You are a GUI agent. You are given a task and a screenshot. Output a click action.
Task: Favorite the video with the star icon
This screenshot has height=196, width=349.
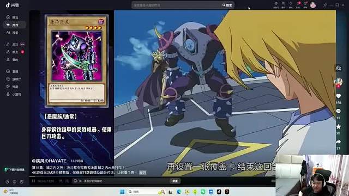(x=338, y=126)
